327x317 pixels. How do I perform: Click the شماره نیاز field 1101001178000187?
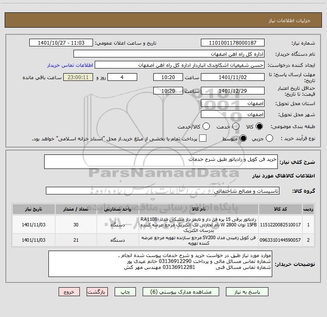pyautogui.click(x=233, y=43)
